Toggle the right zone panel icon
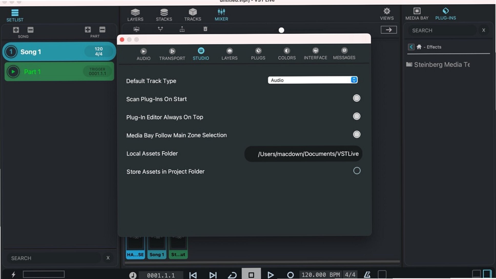The image size is (496, 279). (487, 274)
